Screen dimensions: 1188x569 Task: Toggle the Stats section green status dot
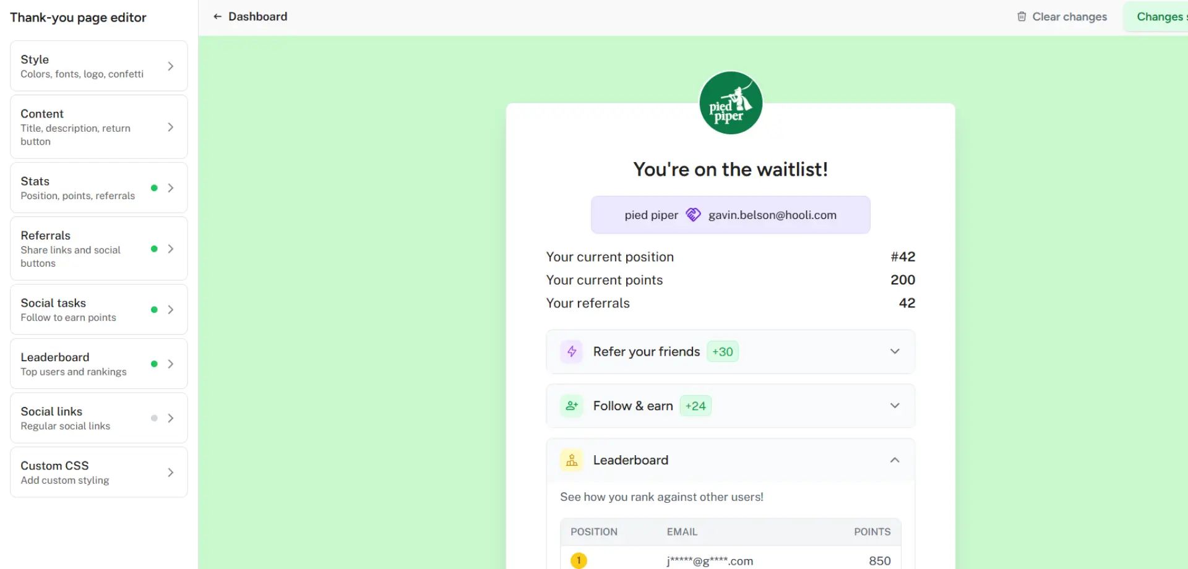[154, 188]
